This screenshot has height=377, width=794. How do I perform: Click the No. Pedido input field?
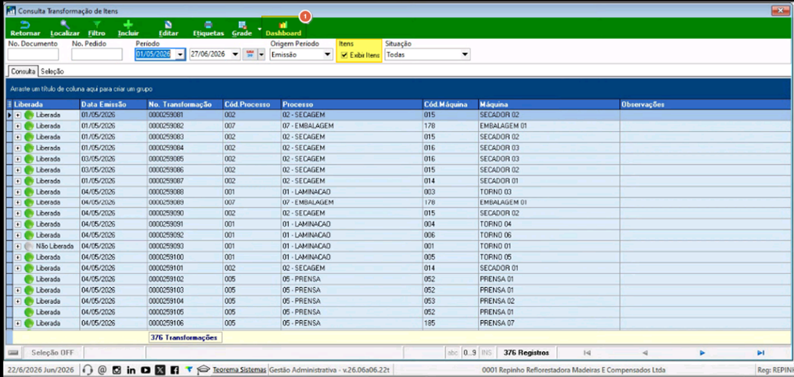(97, 55)
